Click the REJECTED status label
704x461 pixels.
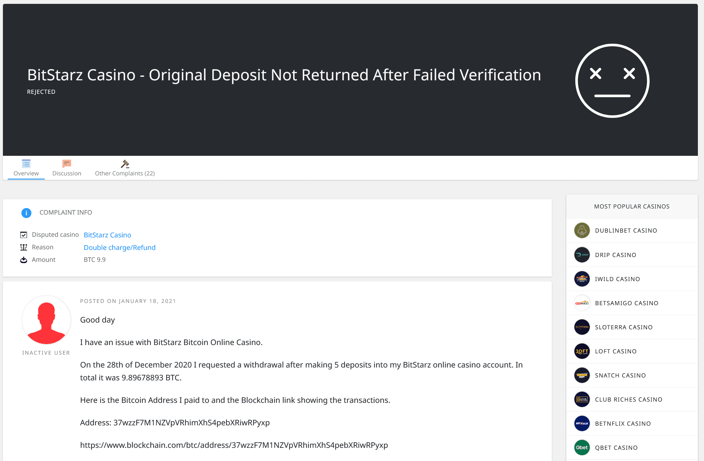(41, 92)
